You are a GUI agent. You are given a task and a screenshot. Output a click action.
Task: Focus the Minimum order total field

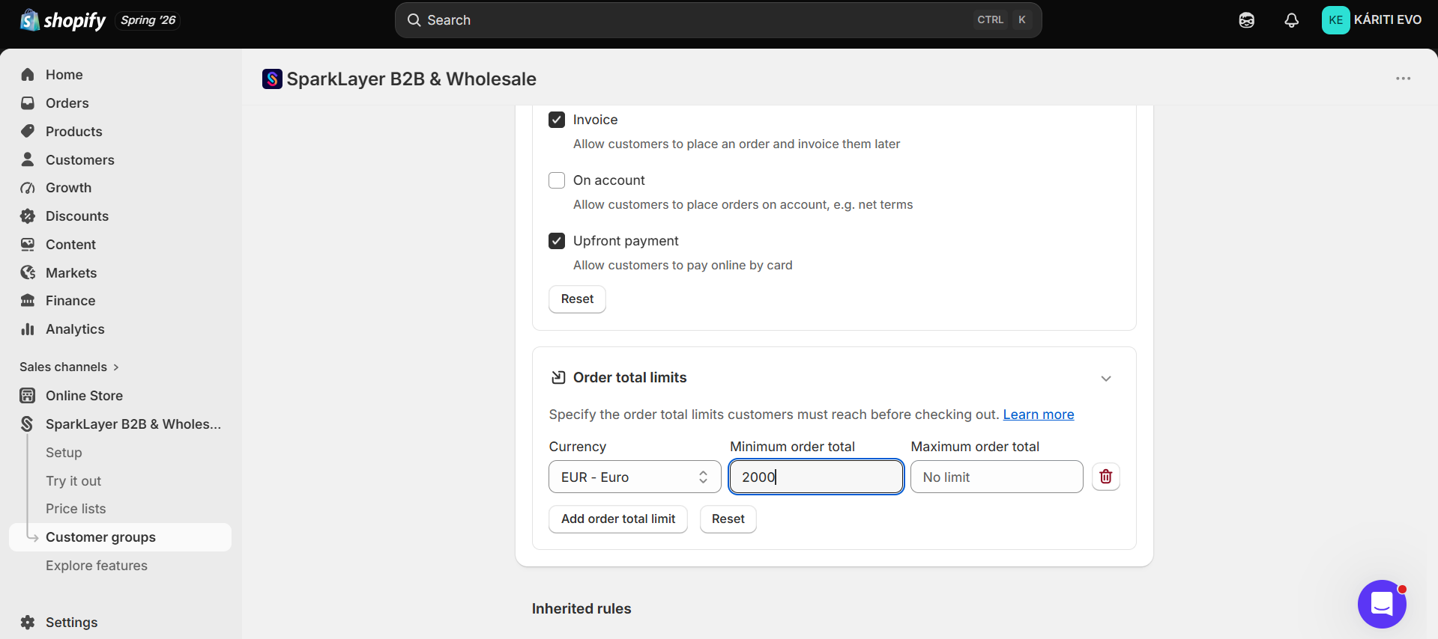tap(816, 477)
